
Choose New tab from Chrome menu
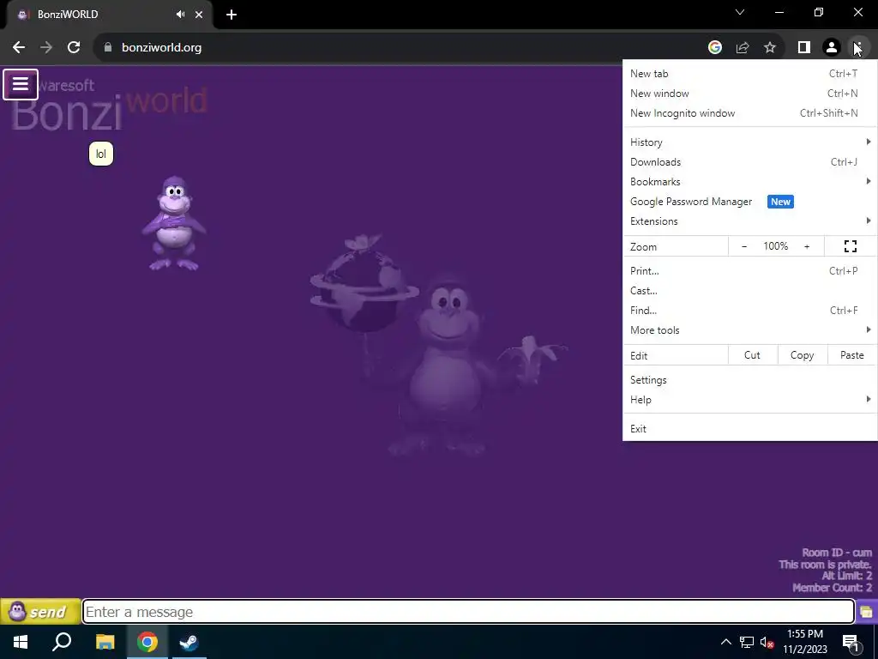coord(749,74)
